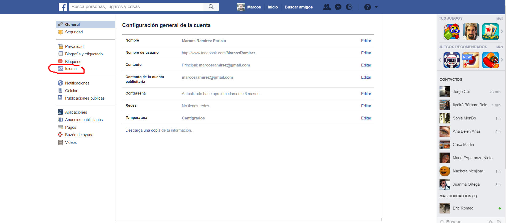Click the Idioma language icon
The width and height of the screenshot is (506, 223).
60,69
